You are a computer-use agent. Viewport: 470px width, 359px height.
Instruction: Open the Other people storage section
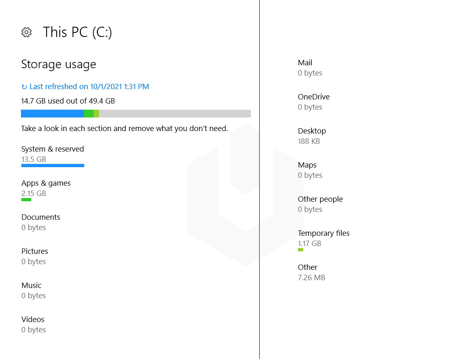(x=320, y=199)
